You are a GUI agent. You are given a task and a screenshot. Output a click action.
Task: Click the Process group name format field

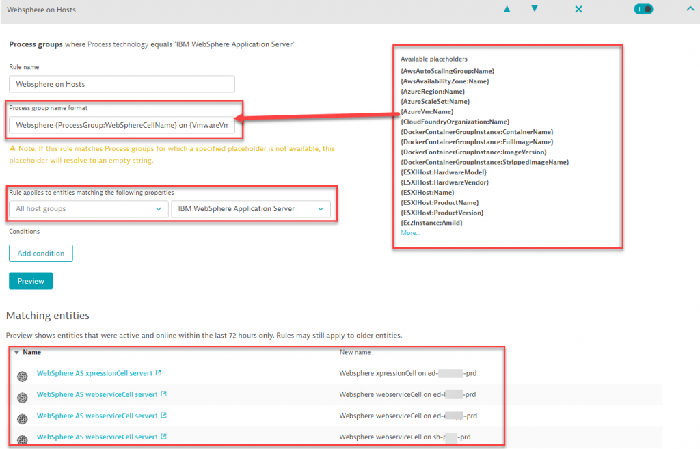122,126
